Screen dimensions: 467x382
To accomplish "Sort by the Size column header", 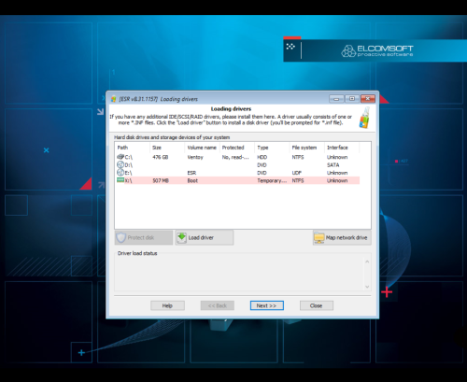I will click(167, 148).
